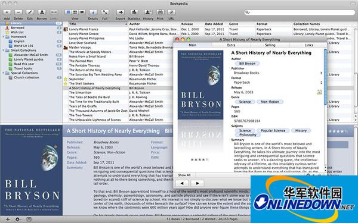Select Alexander McCall Smith smart collection

coord(31,55)
